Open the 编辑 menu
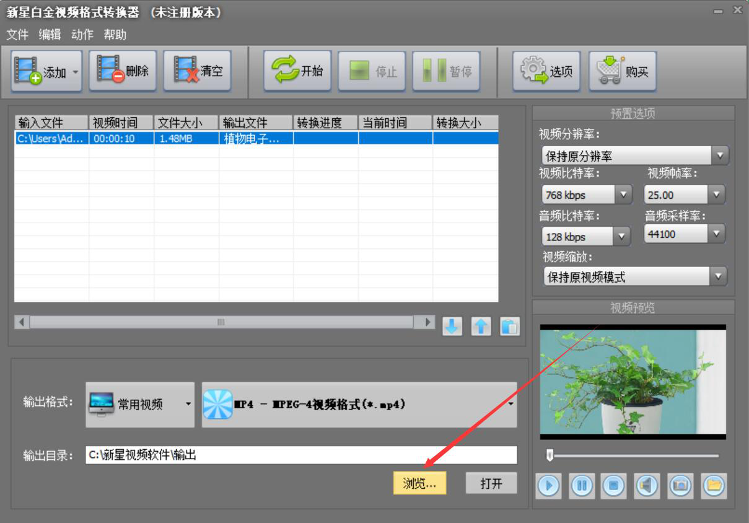 (x=50, y=35)
